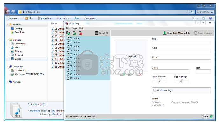The height and width of the screenshot is (126, 221).
Task: Click the No artwork placeholder area
Action: tap(131, 56)
